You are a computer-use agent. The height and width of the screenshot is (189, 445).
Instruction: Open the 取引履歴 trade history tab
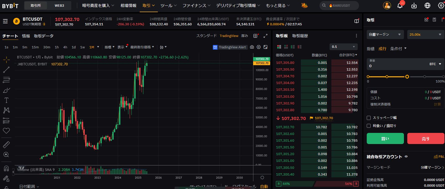coord(300,36)
